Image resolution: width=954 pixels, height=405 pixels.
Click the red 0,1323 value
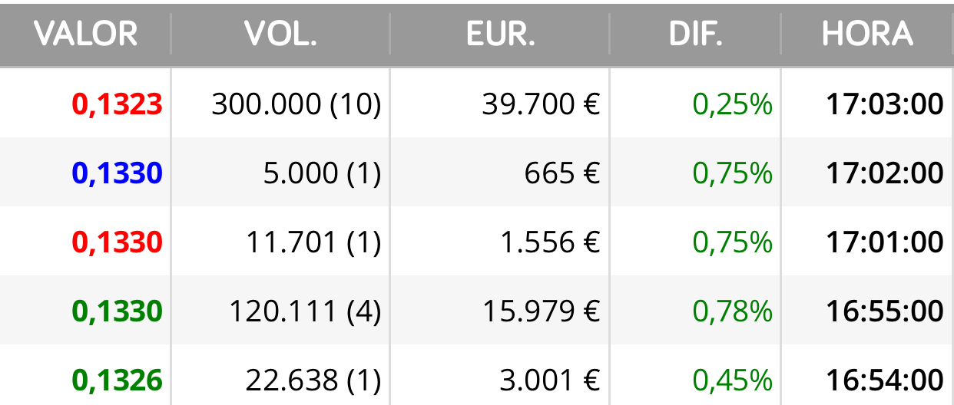(x=118, y=104)
